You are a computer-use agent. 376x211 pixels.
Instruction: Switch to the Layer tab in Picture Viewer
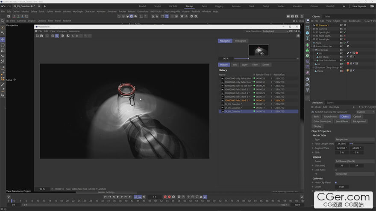[x=244, y=65]
